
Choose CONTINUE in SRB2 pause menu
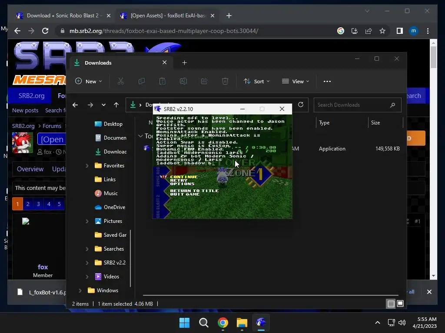[184, 177]
